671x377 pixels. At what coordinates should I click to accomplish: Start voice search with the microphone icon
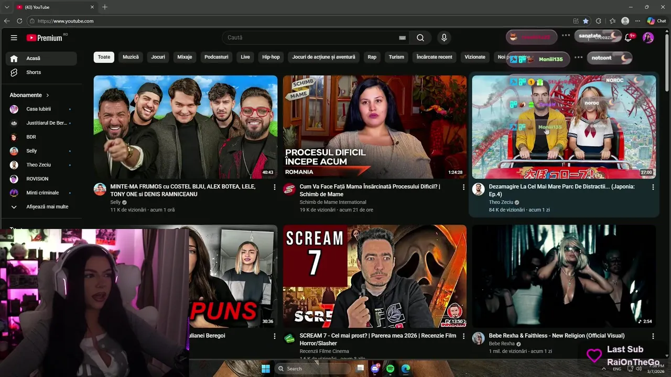[x=444, y=38]
